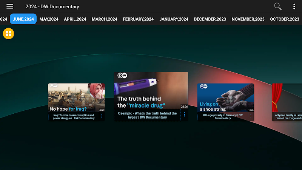Image resolution: width=302 pixels, height=170 pixels.
Task: Switch to the NOVEMBER,2023 tab
Action: pyautogui.click(x=248, y=19)
